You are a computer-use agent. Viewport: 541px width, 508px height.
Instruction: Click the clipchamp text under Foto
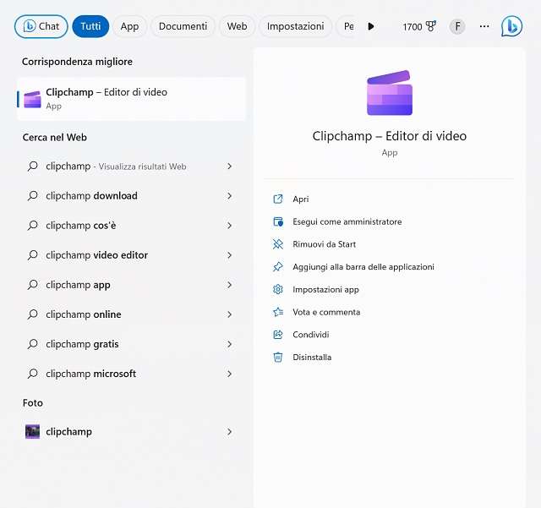pos(68,432)
